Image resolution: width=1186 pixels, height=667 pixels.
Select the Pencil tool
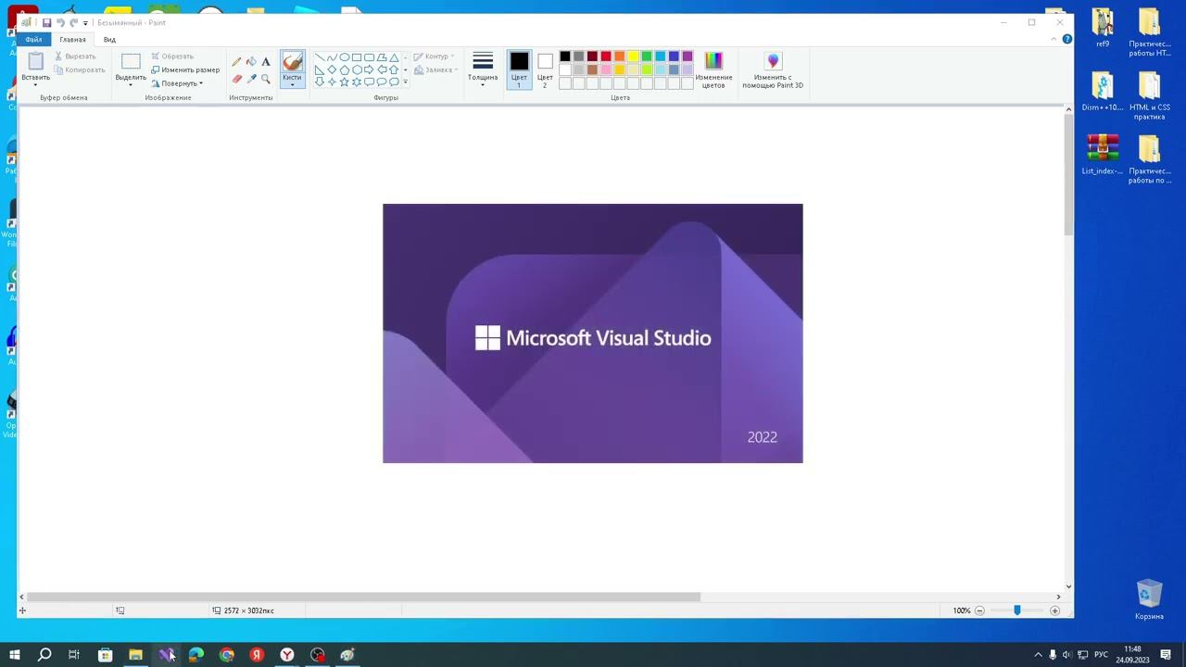click(x=236, y=62)
